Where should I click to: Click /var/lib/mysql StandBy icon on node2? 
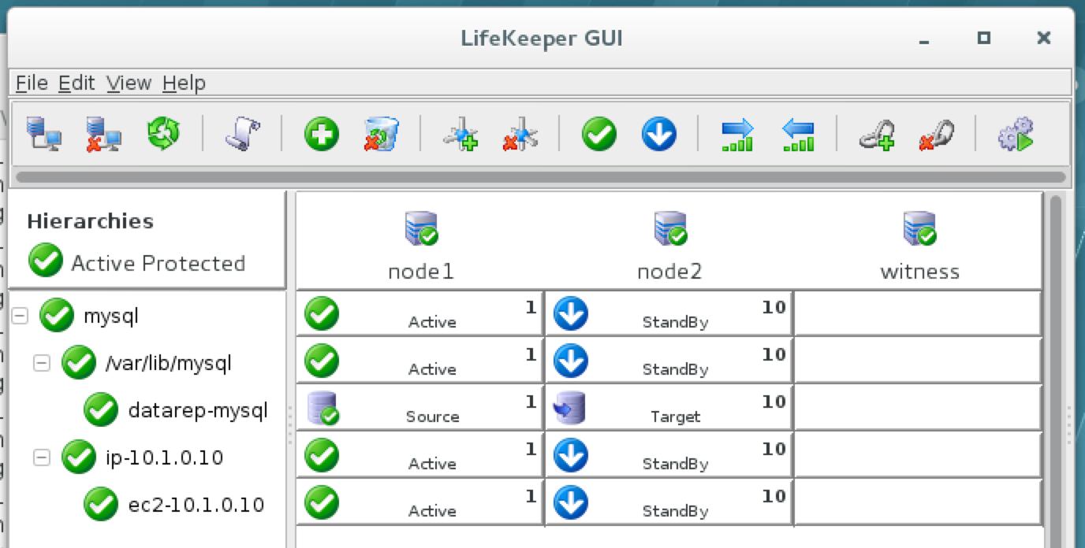(x=571, y=361)
